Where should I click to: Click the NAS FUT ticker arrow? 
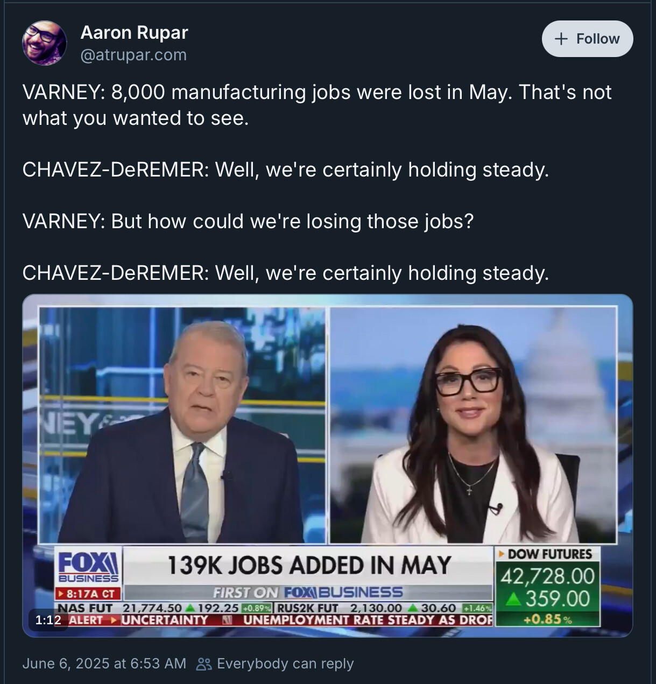click(189, 608)
